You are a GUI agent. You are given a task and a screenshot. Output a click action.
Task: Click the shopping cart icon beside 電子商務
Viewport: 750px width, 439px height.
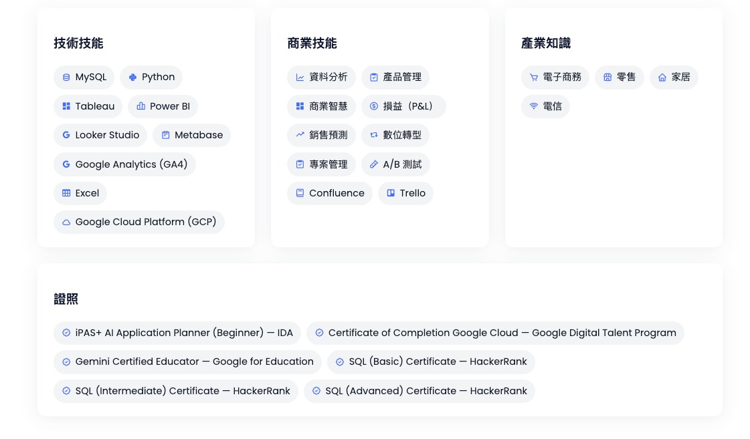(x=534, y=78)
